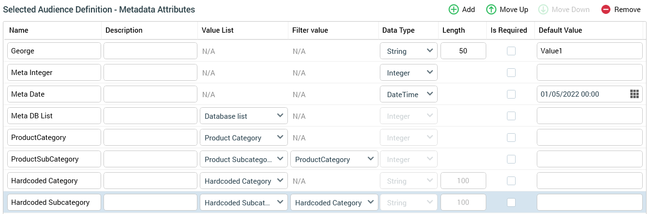Expand Value List dropdown for Meta DB List
Screen dimensions: 648x214
pyautogui.click(x=244, y=116)
